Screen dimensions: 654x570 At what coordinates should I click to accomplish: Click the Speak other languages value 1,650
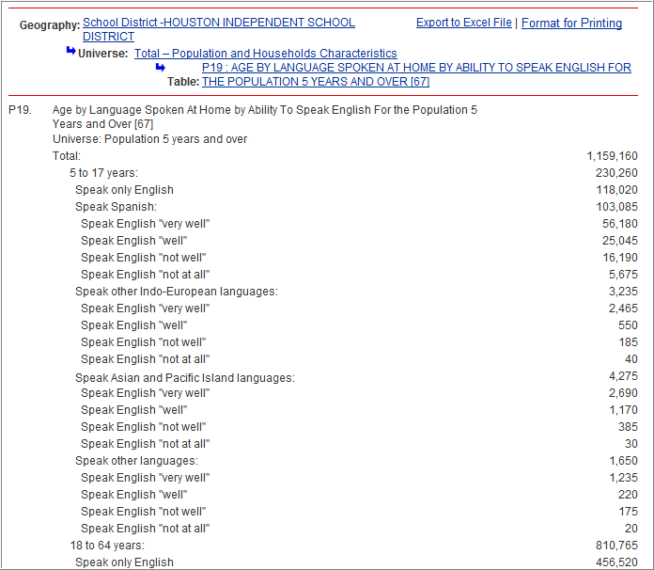tap(624, 461)
